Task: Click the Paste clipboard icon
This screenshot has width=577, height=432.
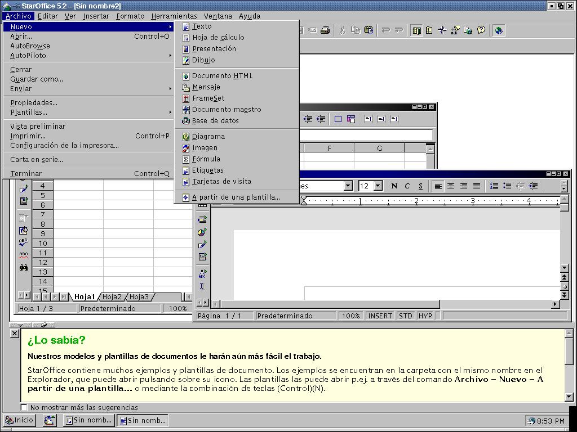Action: pos(369,30)
